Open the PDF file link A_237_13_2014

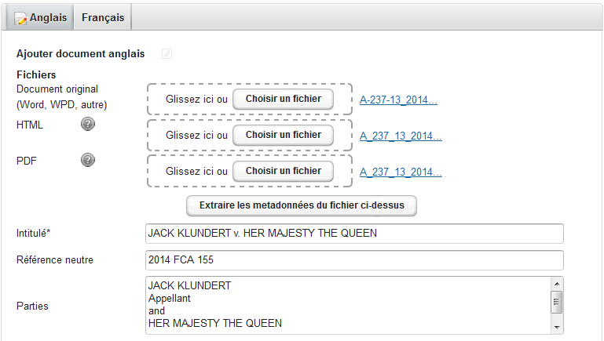401,172
